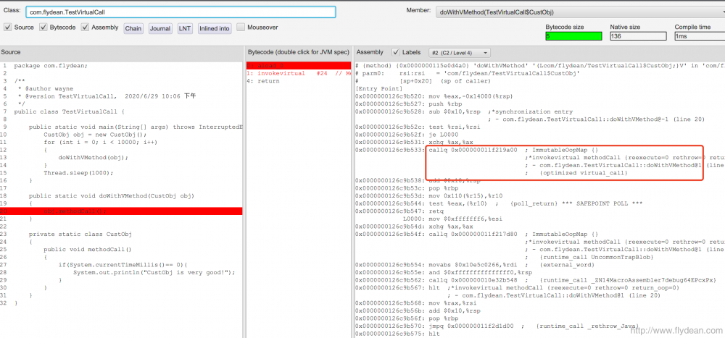Open the Journal button

pyautogui.click(x=160, y=29)
